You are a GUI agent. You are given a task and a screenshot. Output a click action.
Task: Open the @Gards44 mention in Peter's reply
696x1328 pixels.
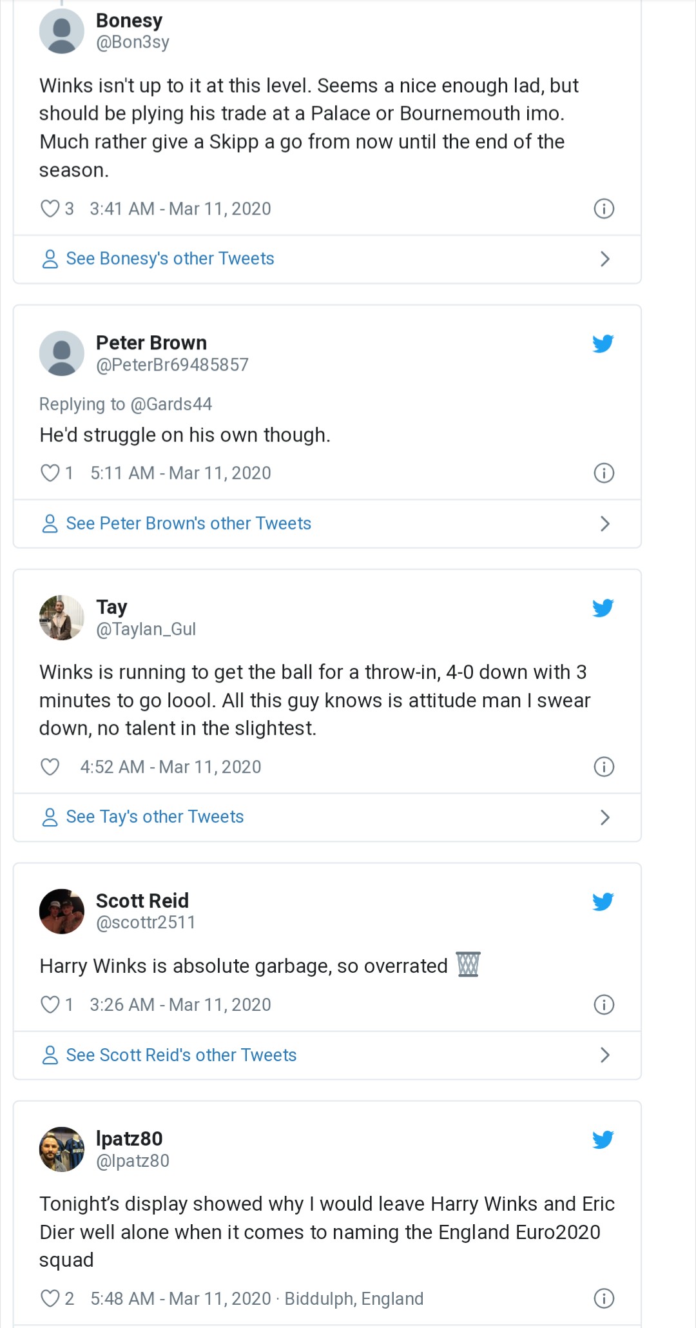coord(171,404)
